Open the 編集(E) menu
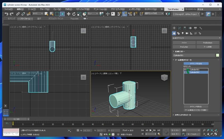The width and height of the screenshot is (224, 139). click(x=20, y=9)
